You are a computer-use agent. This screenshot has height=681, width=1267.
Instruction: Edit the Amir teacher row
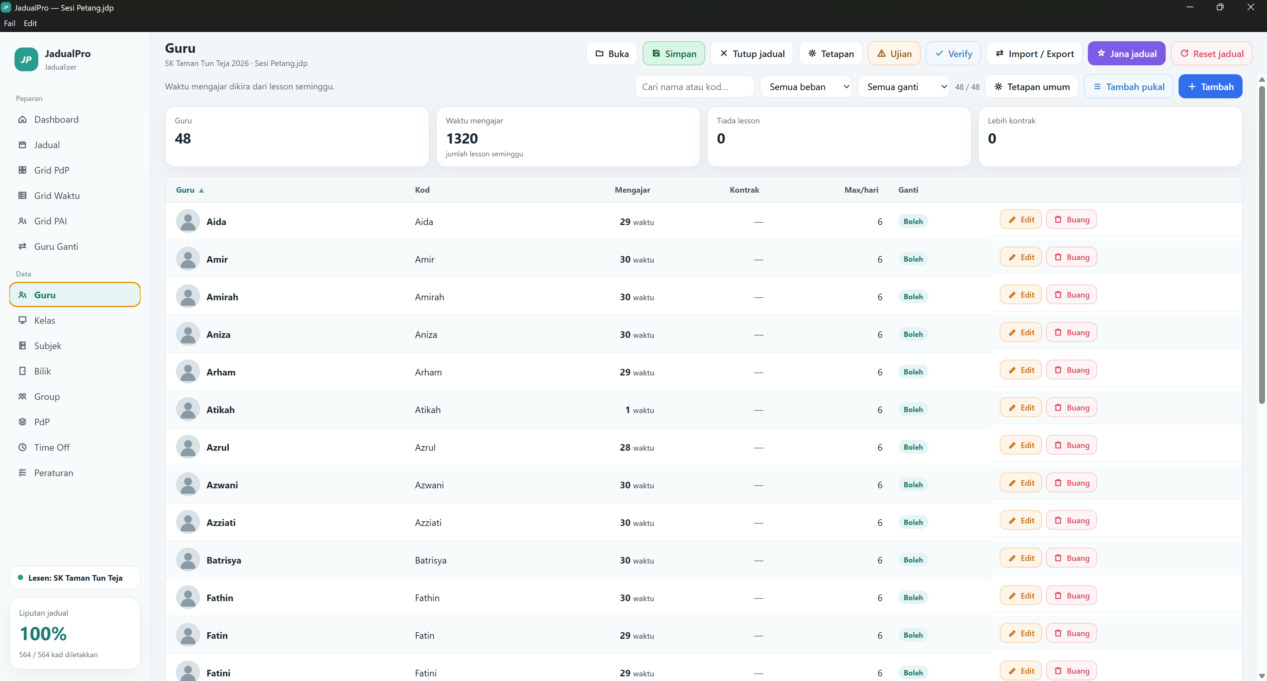coord(1021,257)
